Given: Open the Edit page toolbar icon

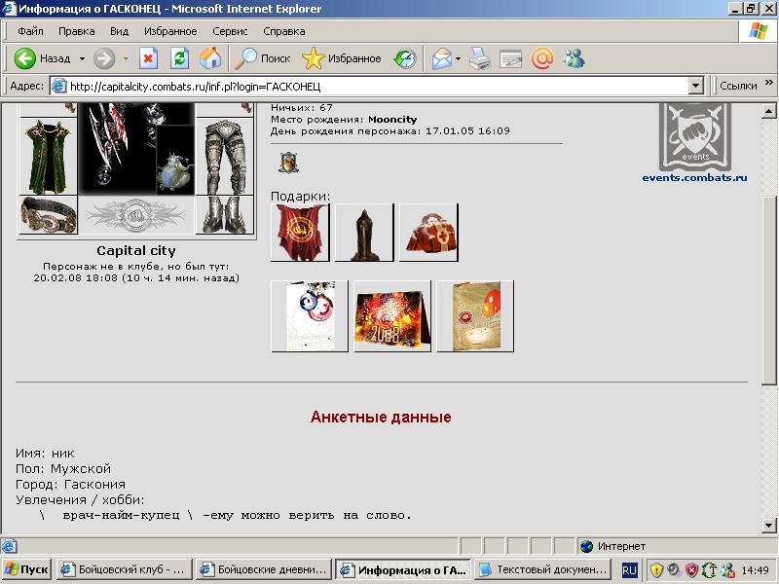Looking at the screenshot, I should click(510, 59).
